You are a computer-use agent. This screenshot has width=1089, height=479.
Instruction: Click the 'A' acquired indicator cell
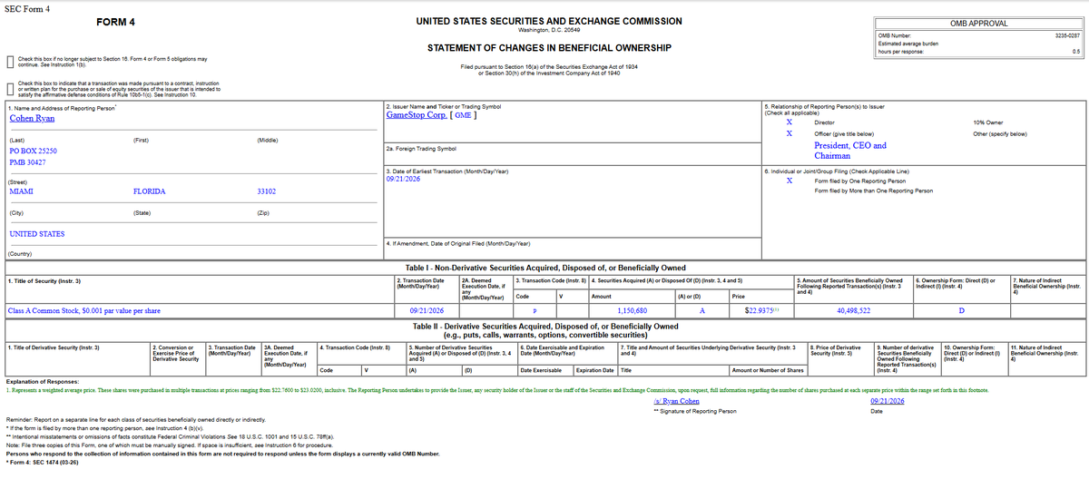702,311
